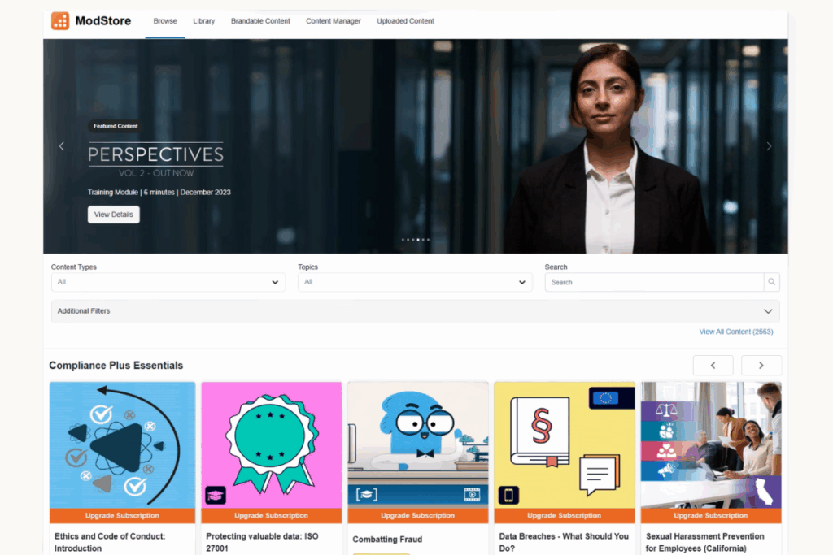Click the search magnifier icon
Screen dimensions: 833x555
click(x=771, y=282)
